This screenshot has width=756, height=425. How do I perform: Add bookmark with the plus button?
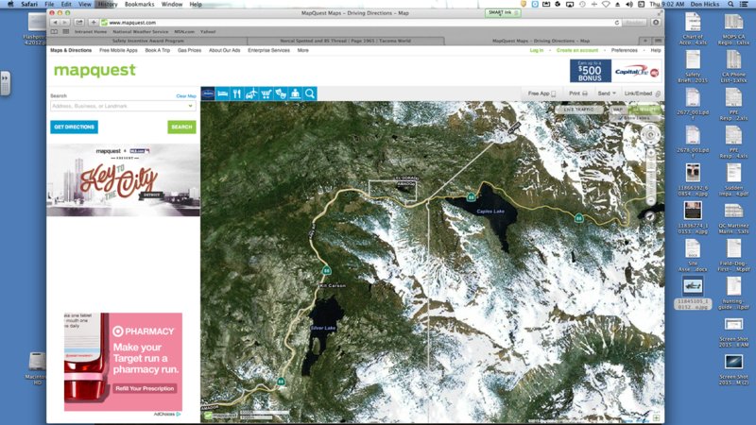coord(93,23)
